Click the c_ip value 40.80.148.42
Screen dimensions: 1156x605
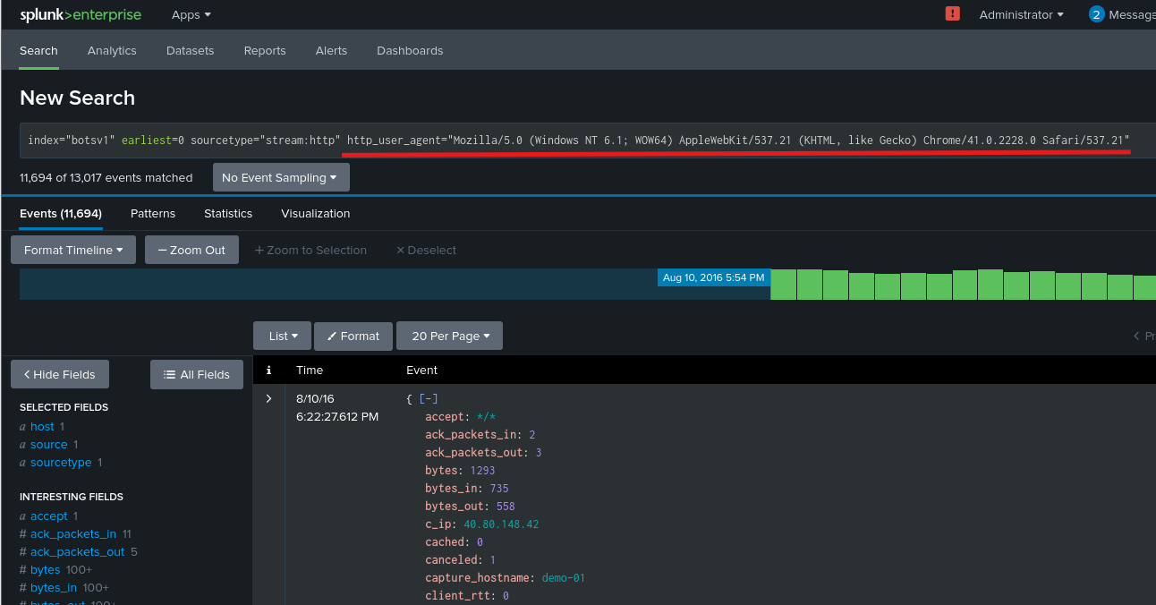pyautogui.click(x=501, y=524)
